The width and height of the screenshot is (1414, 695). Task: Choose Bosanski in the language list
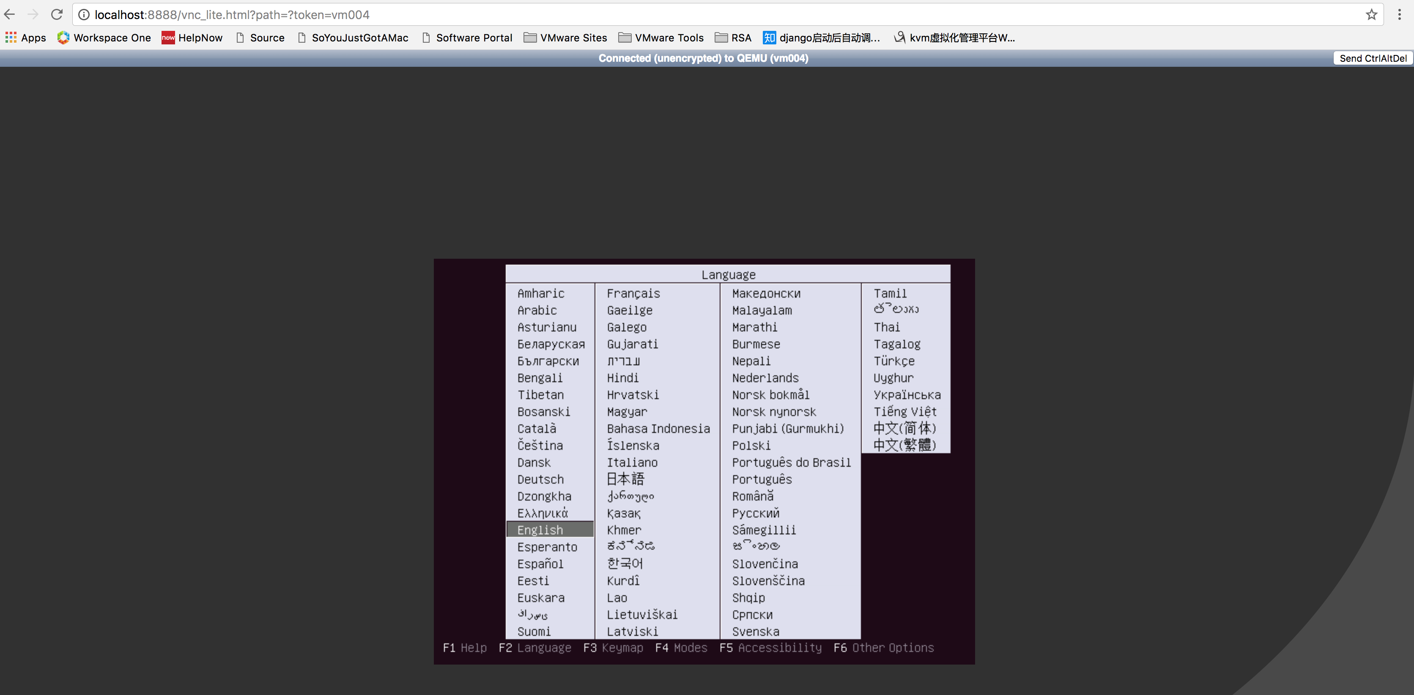click(543, 412)
